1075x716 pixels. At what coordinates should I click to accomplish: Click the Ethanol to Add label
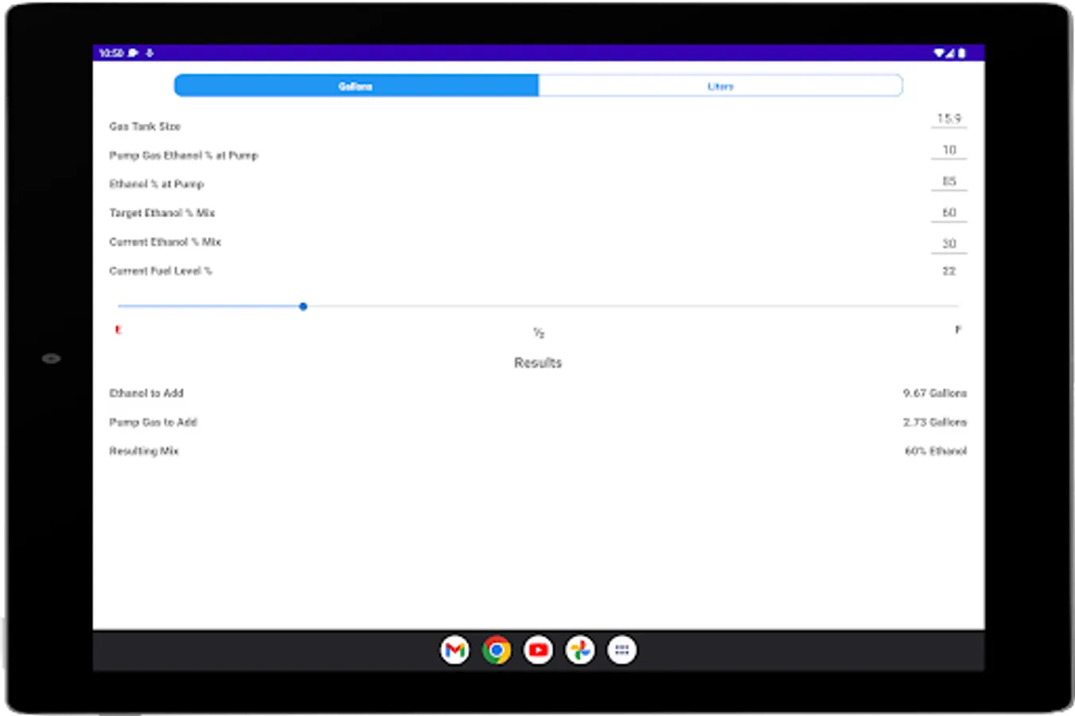pyautogui.click(x=146, y=393)
